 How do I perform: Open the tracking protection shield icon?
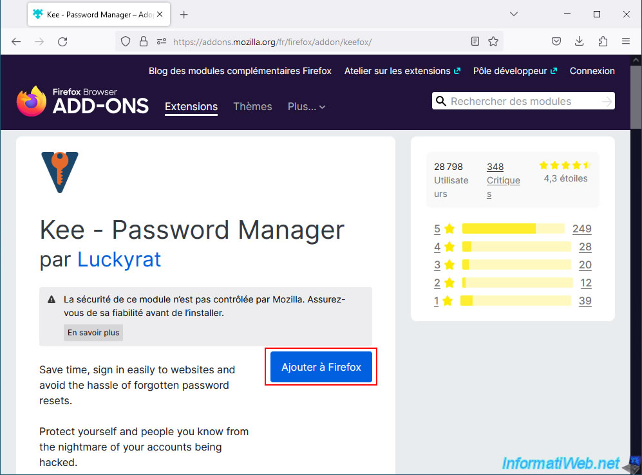(x=126, y=42)
